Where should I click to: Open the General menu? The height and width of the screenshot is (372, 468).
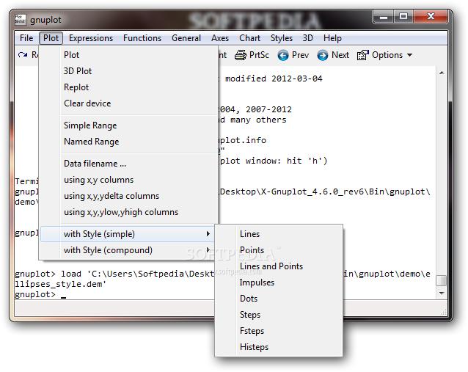(186, 38)
